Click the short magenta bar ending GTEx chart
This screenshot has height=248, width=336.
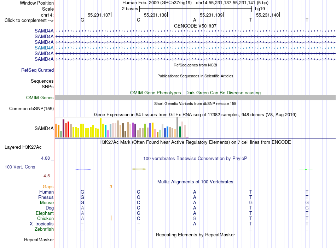click(187, 137)
